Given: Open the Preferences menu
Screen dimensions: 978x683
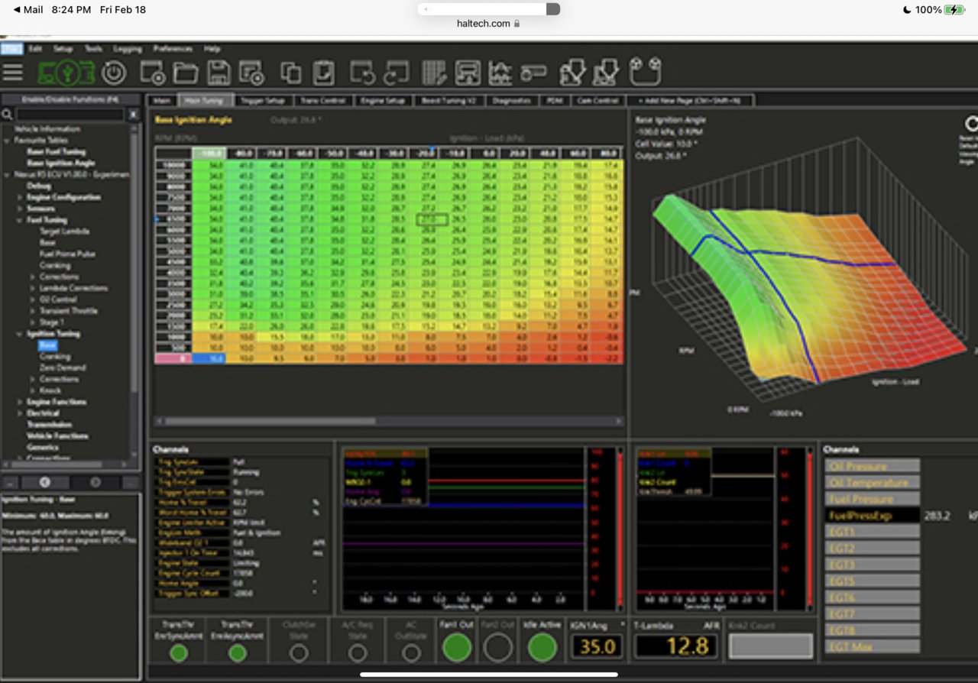Looking at the screenshot, I should [172, 49].
